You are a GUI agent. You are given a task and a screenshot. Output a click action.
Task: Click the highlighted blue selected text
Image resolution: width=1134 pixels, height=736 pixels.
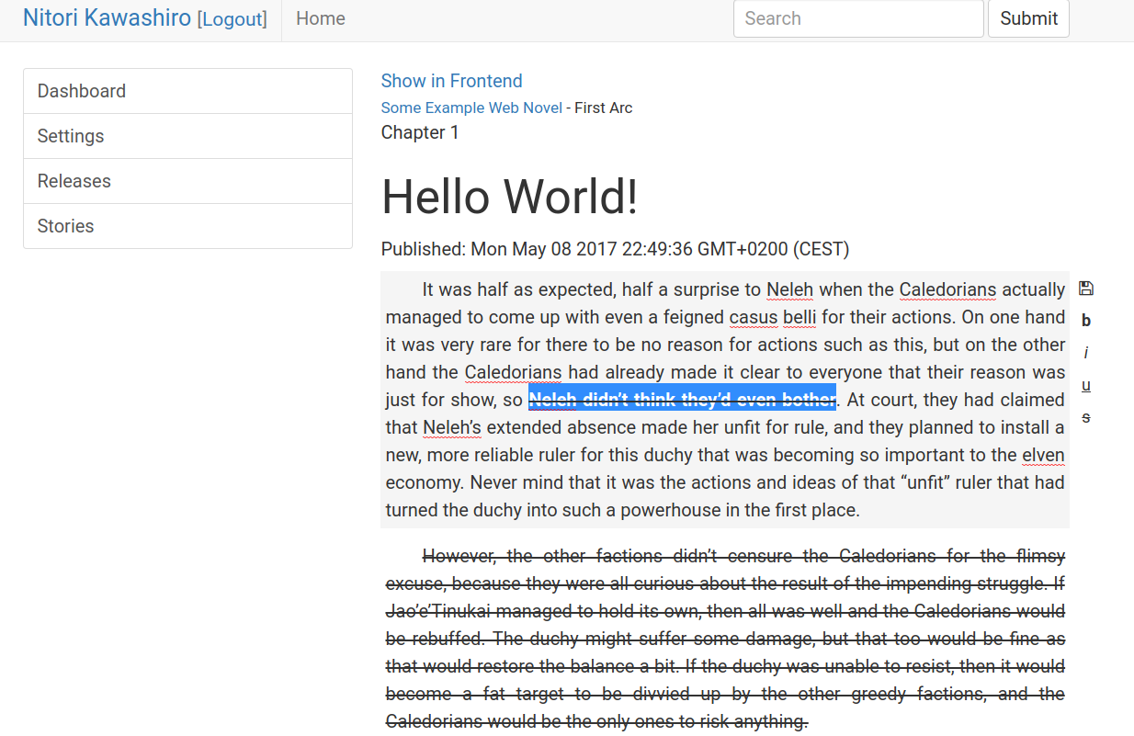681,400
